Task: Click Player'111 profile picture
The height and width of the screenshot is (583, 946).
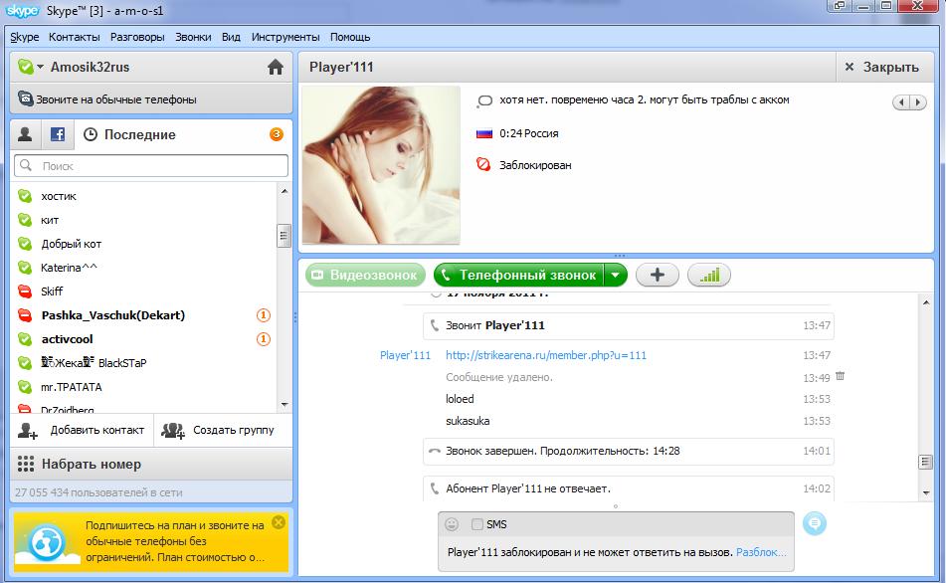Action: (381, 165)
